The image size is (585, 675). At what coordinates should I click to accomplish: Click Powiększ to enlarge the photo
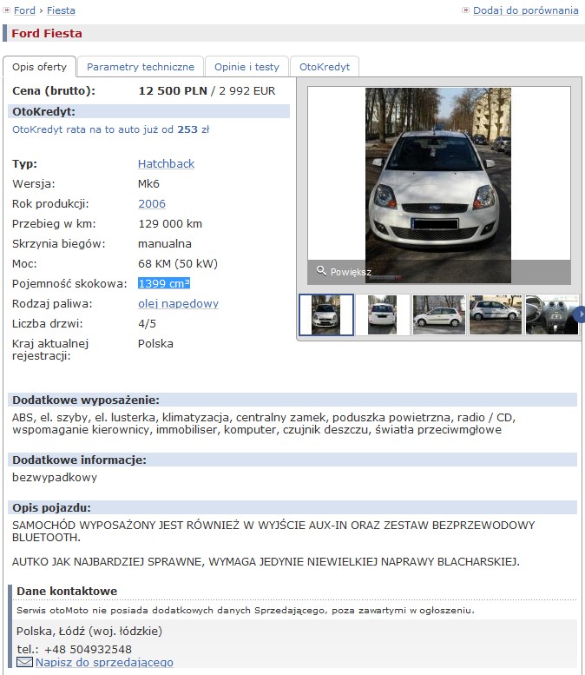coord(351,272)
